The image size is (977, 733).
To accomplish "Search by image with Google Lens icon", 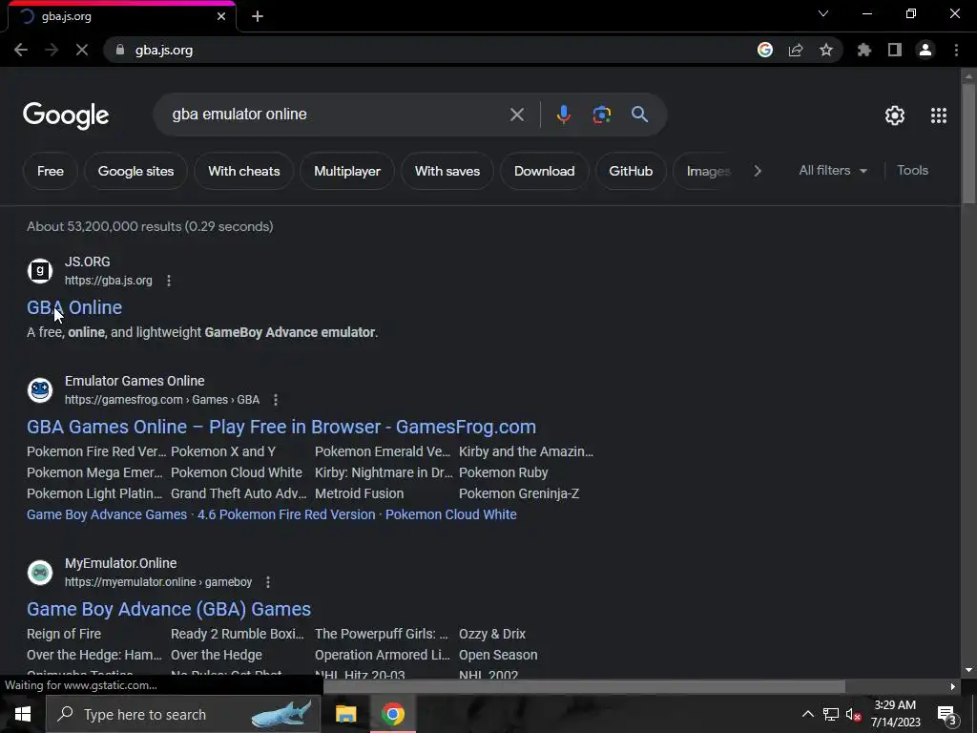I will pyautogui.click(x=602, y=115).
